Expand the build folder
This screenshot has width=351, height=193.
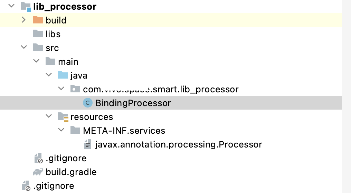pos(23,20)
